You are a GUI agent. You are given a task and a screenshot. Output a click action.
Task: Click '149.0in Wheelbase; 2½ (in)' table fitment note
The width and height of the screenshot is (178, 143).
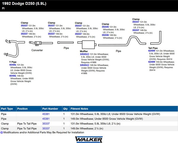click(x=87, y=128)
